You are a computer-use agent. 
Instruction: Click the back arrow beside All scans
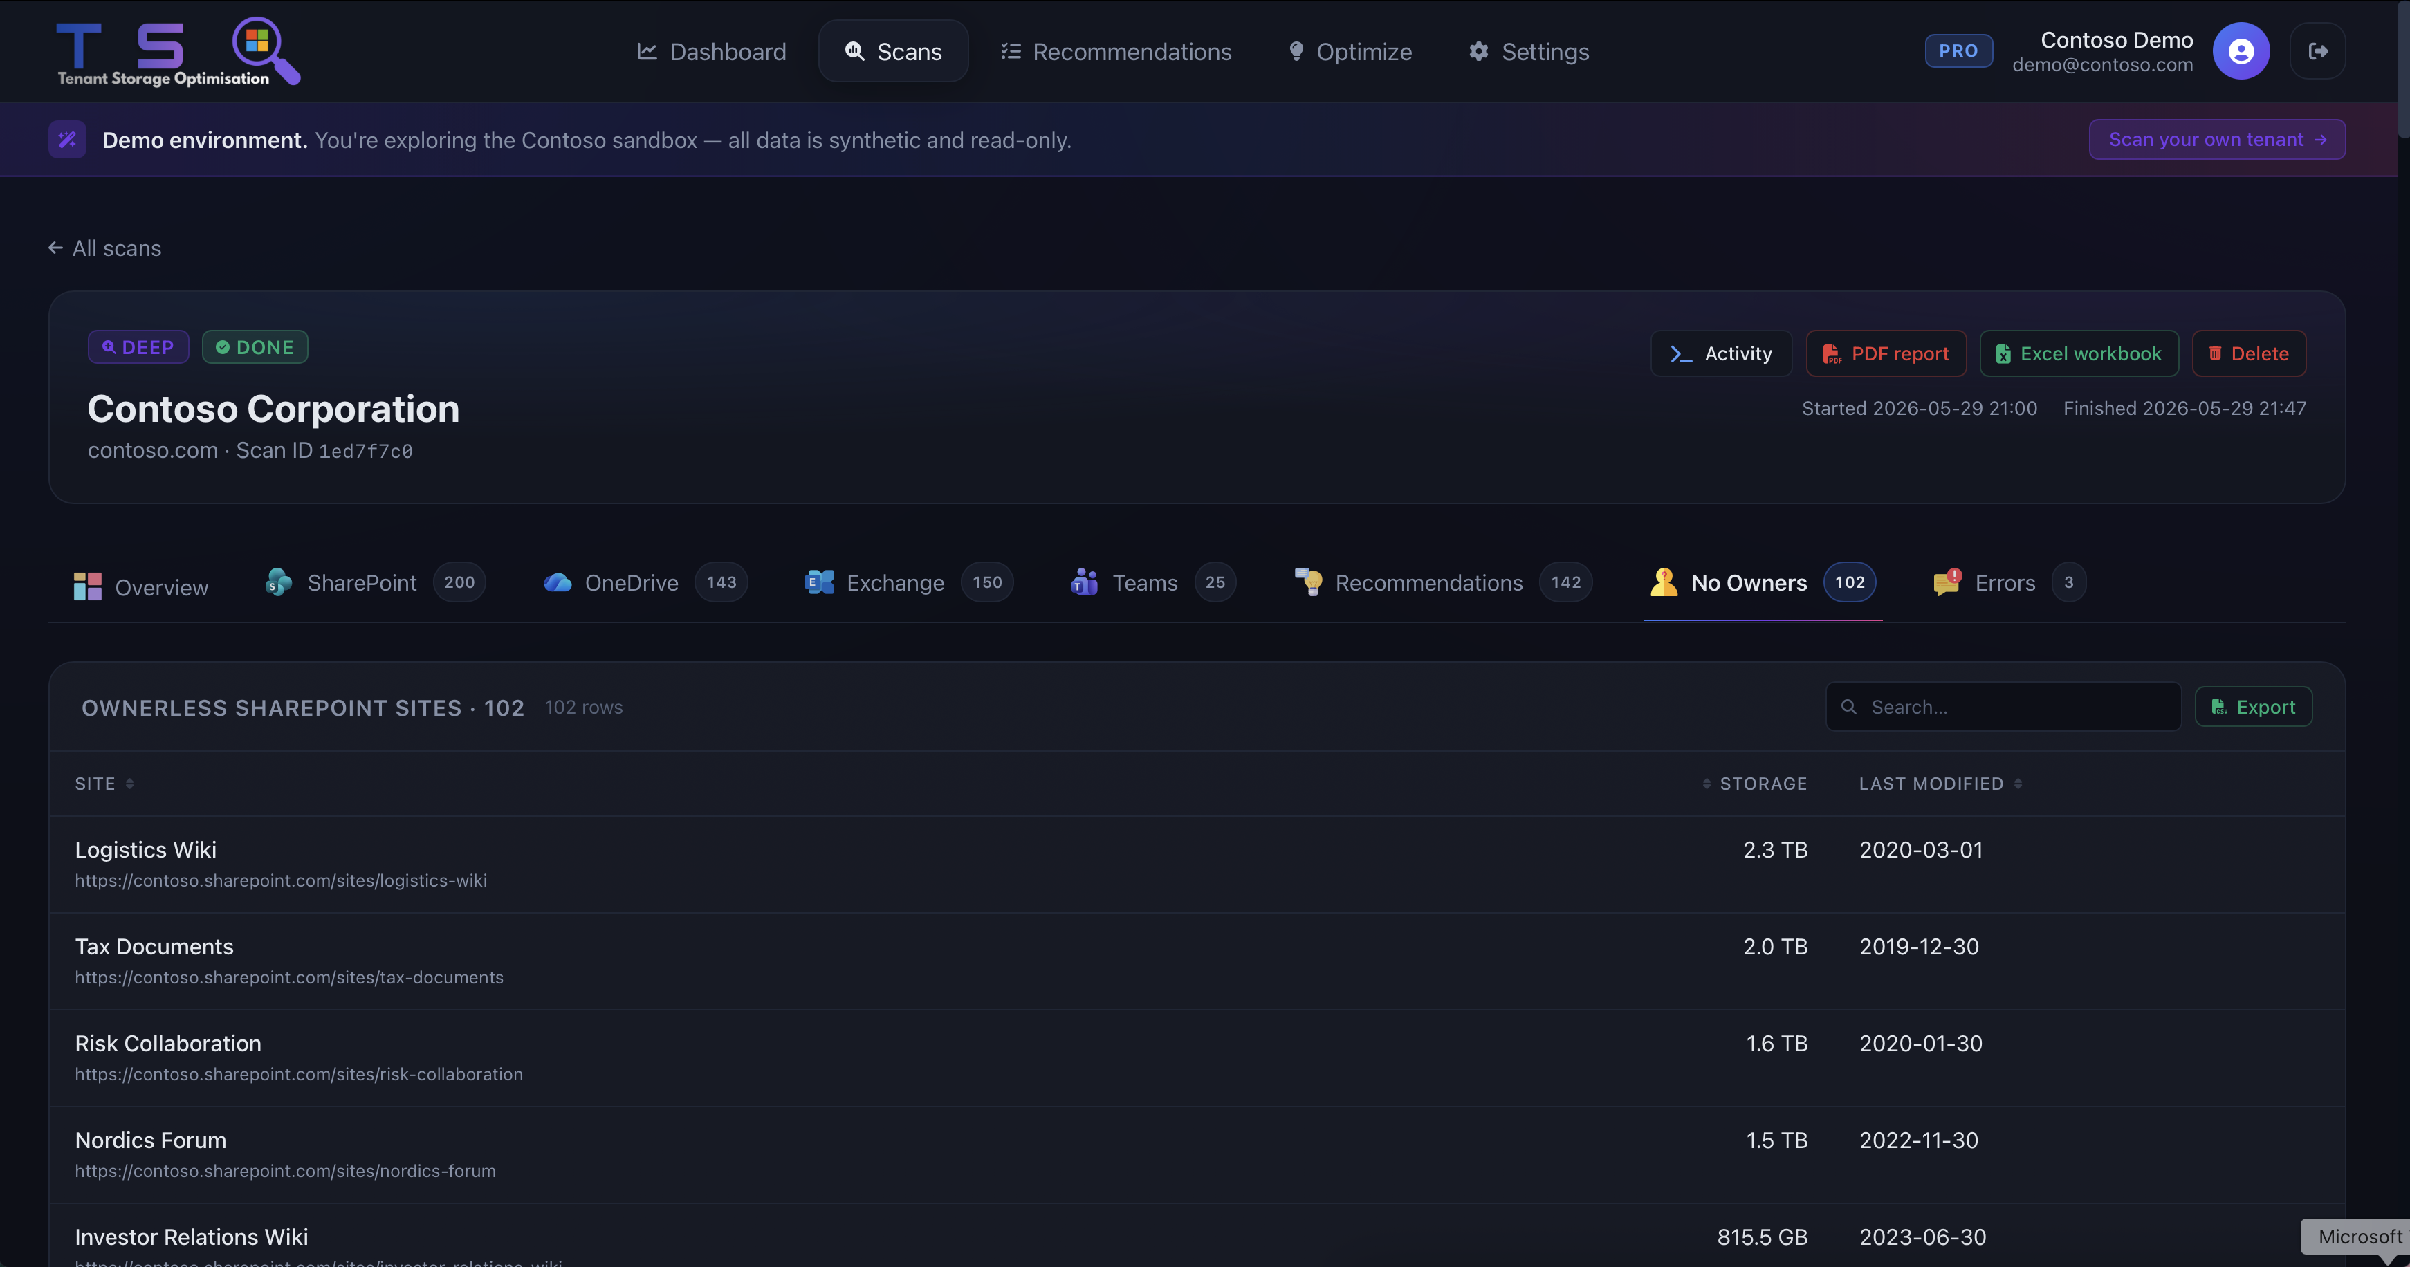pyautogui.click(x=56, y=248)
